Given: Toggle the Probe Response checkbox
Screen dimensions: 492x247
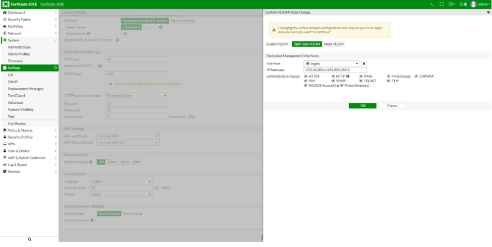Looking at the screenshot, I should (x=342, y=85).
